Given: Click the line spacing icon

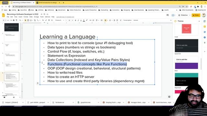Looking at the screenshot, I should tap(102, 20).
